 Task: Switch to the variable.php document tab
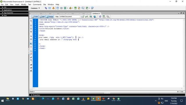(78, 14)
